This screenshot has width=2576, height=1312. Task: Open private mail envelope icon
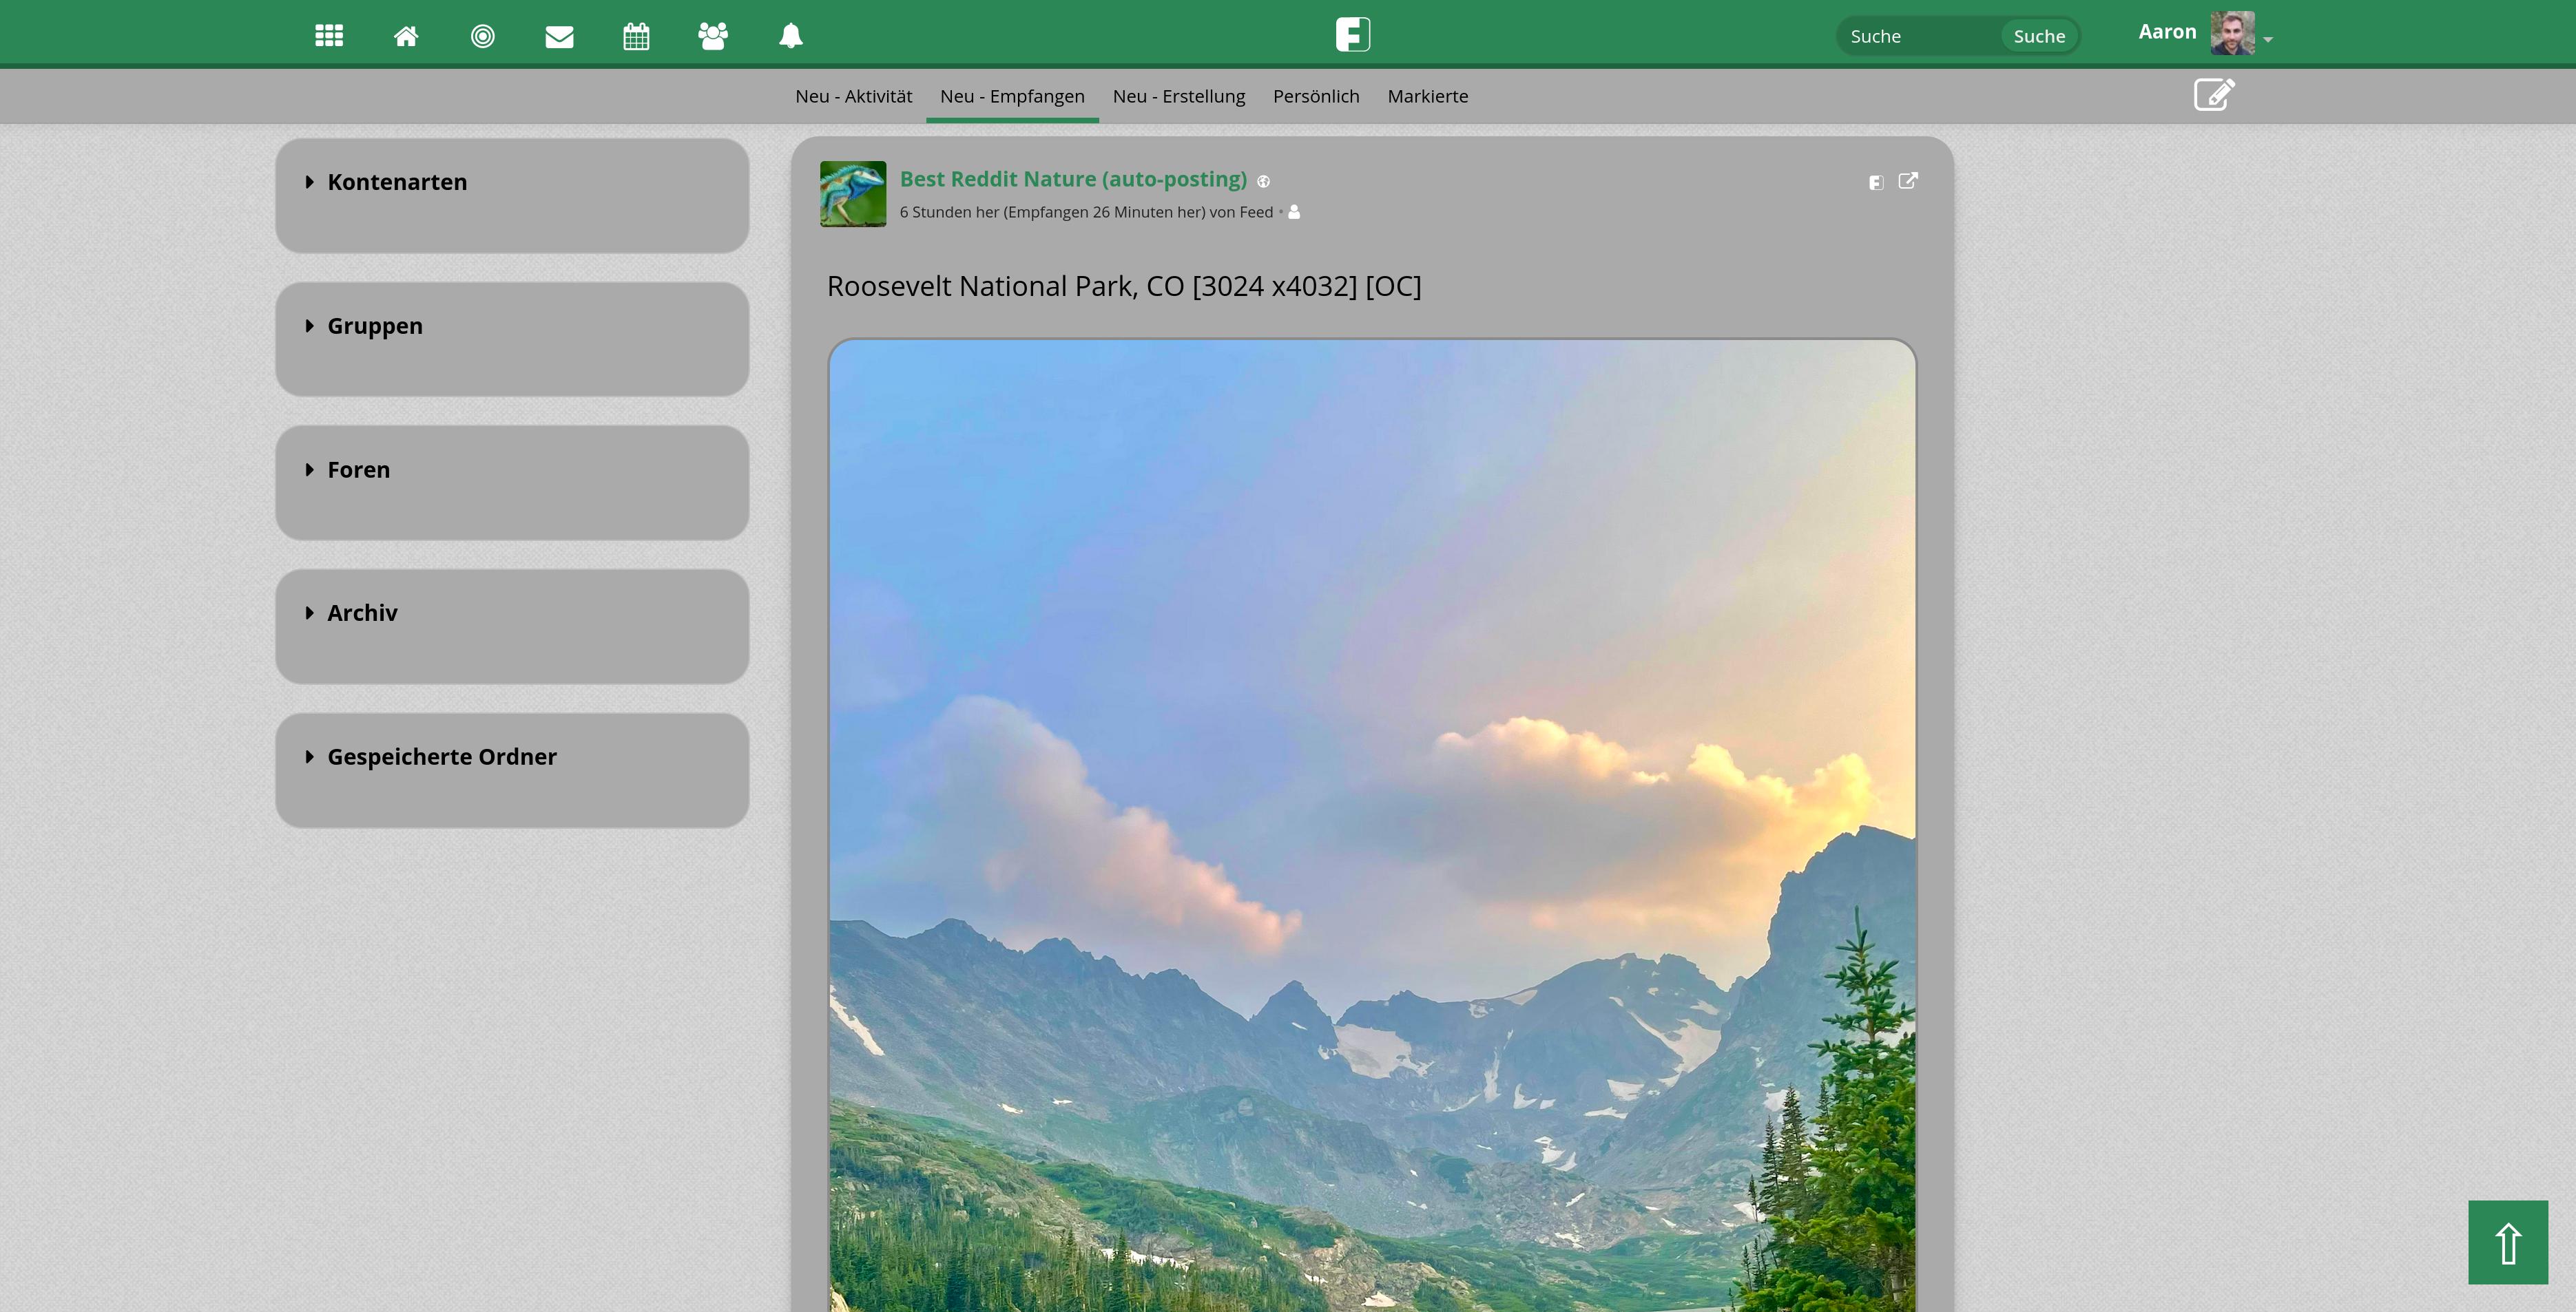[560, 37]
